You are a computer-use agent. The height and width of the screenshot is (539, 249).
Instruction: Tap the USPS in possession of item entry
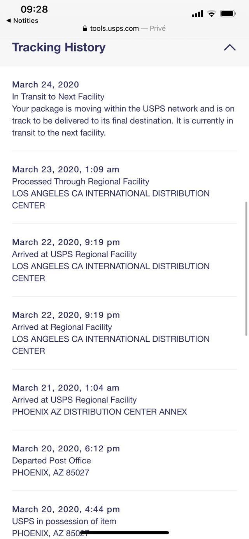coord(64,521)
